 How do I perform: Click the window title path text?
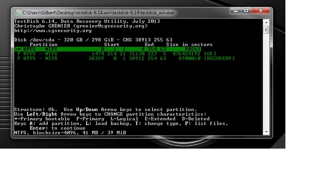point(98,13)
